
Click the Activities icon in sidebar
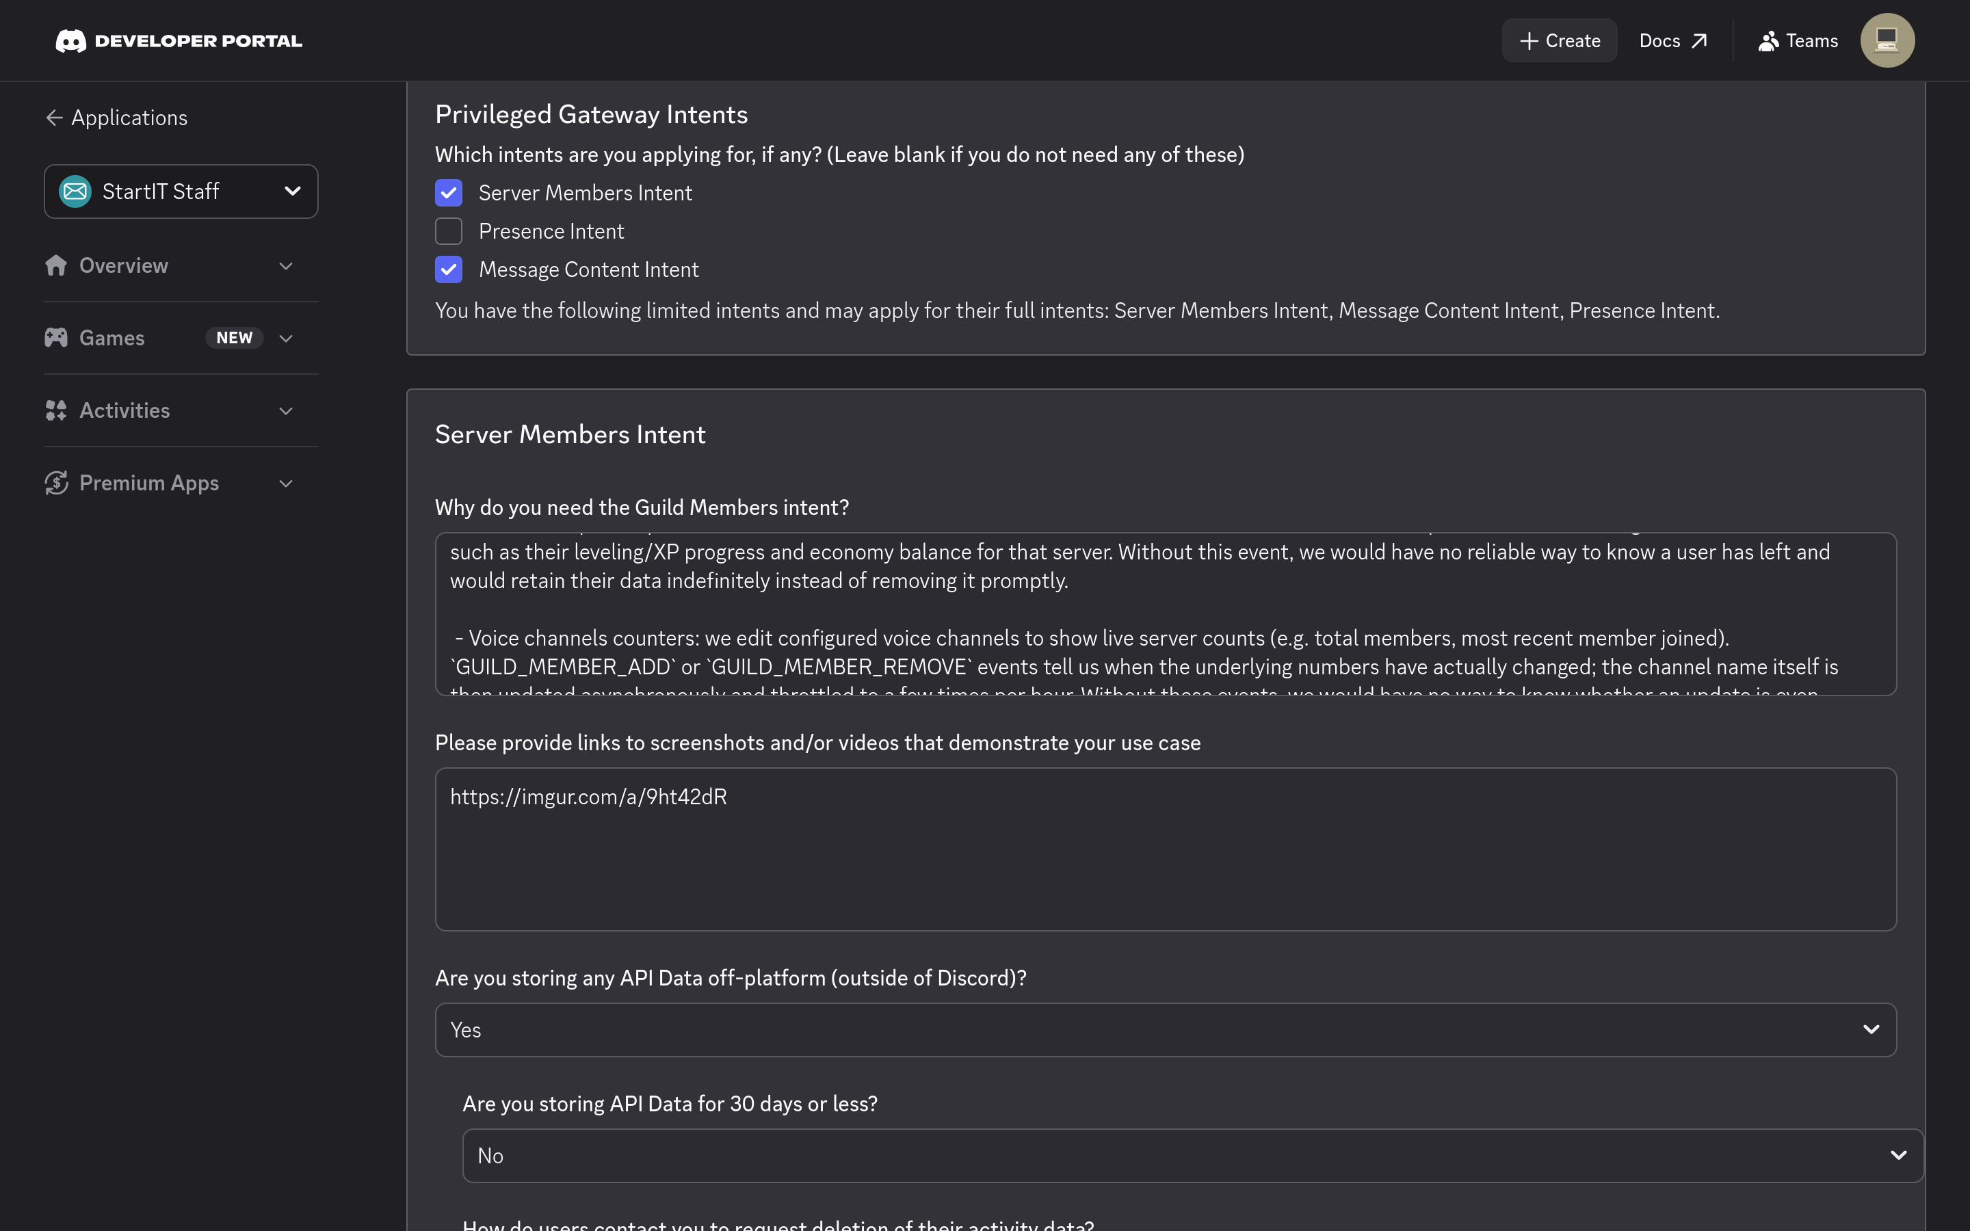pyautogui.click(x=56, y=410)
